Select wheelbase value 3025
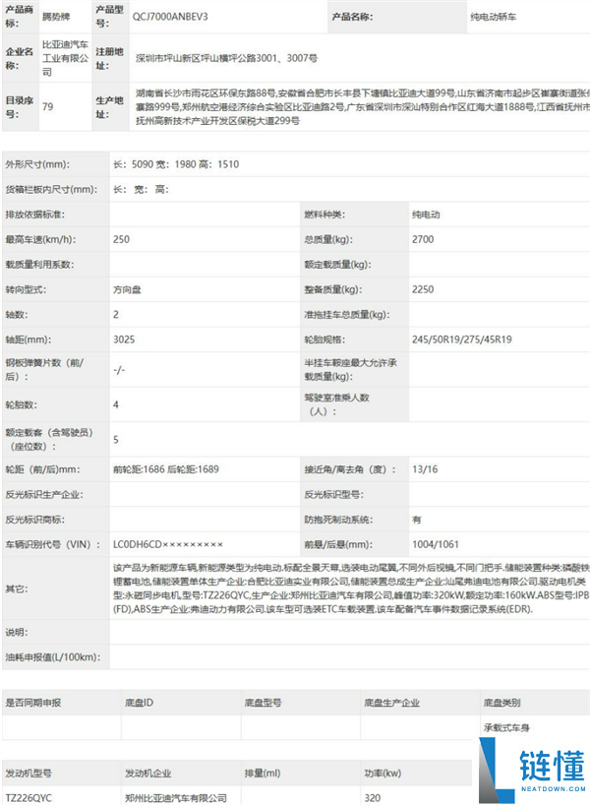 (124, 340)
